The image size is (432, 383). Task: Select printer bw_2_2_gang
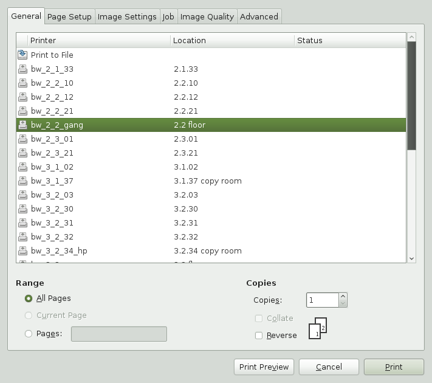point(211,125)
